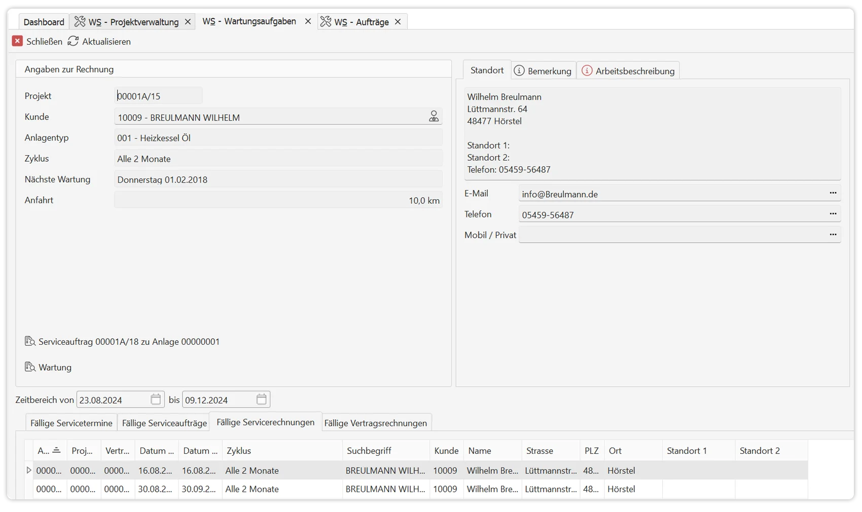Image resolution: width=862 pixels, height=512 pixels.
Task: Click the Aktualisieren refresh icon
Action: point(73,41)
